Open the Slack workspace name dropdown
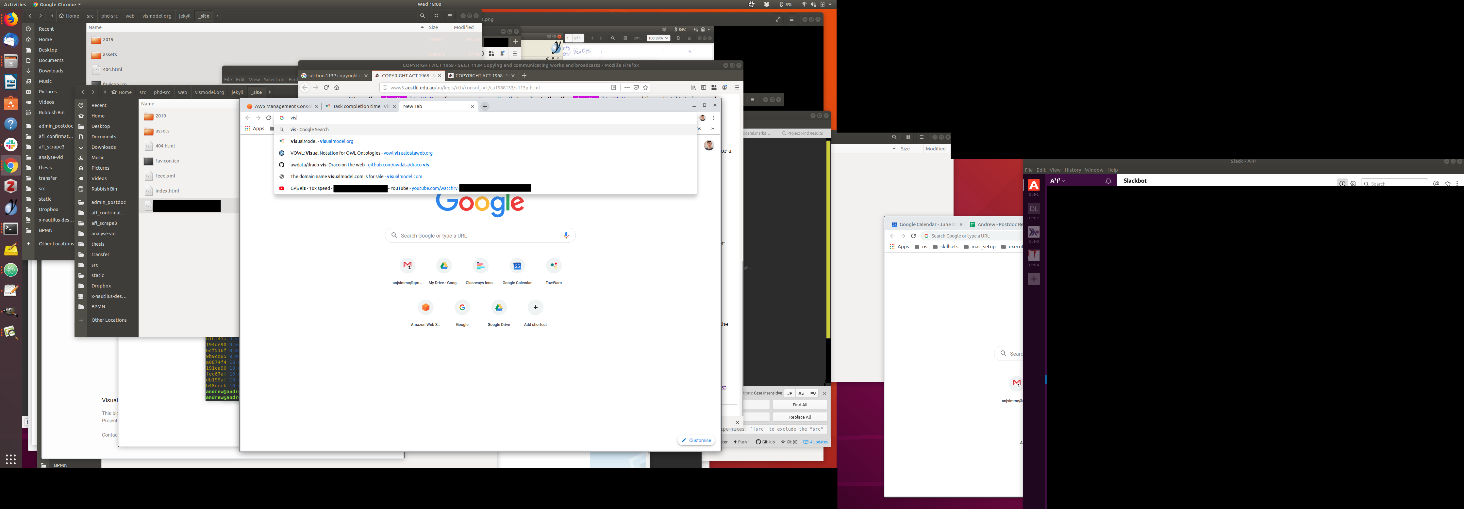The height and width of the screenshot is (509, 1464). [x=1057, y=181]
